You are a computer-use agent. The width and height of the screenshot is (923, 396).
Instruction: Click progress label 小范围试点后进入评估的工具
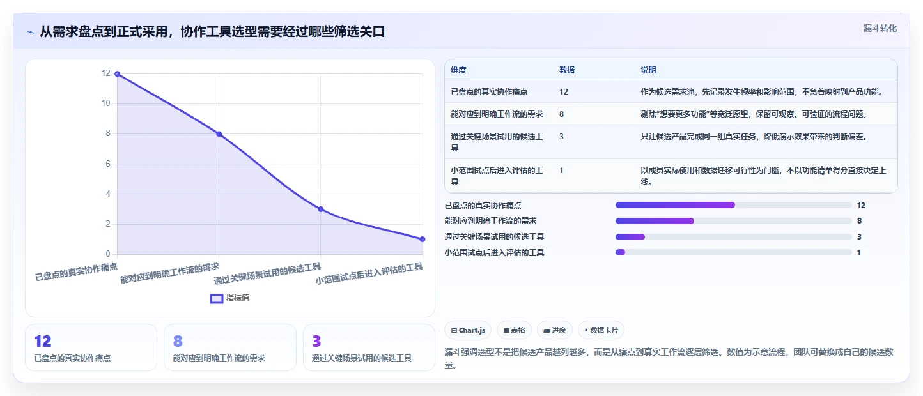coord(494,252)
